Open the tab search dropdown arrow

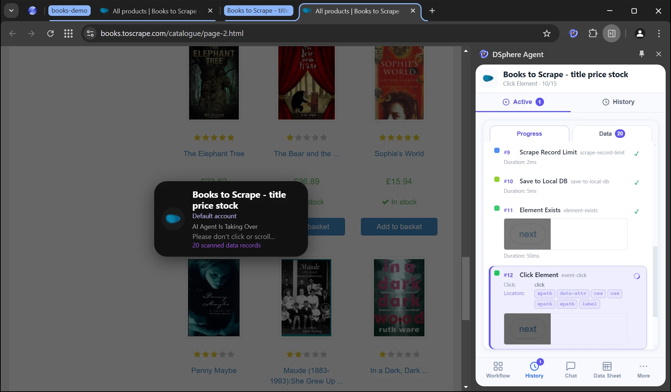(x=11, y=11)
